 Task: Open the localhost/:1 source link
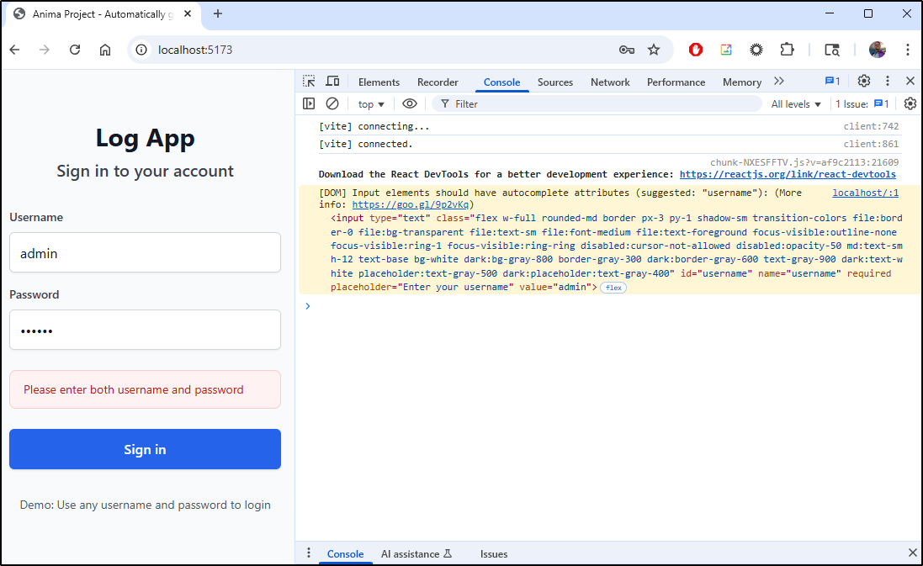click(x=865, y=193)
